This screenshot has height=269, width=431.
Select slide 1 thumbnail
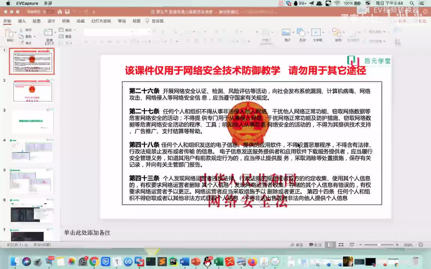pos(32,61)
